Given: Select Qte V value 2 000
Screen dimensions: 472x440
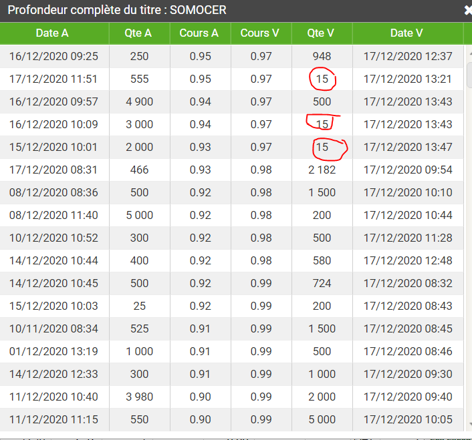Looking at the screenshot, I should [x=322, y=397].
